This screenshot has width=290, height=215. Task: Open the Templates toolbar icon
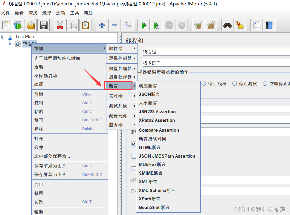click(18, 25)
